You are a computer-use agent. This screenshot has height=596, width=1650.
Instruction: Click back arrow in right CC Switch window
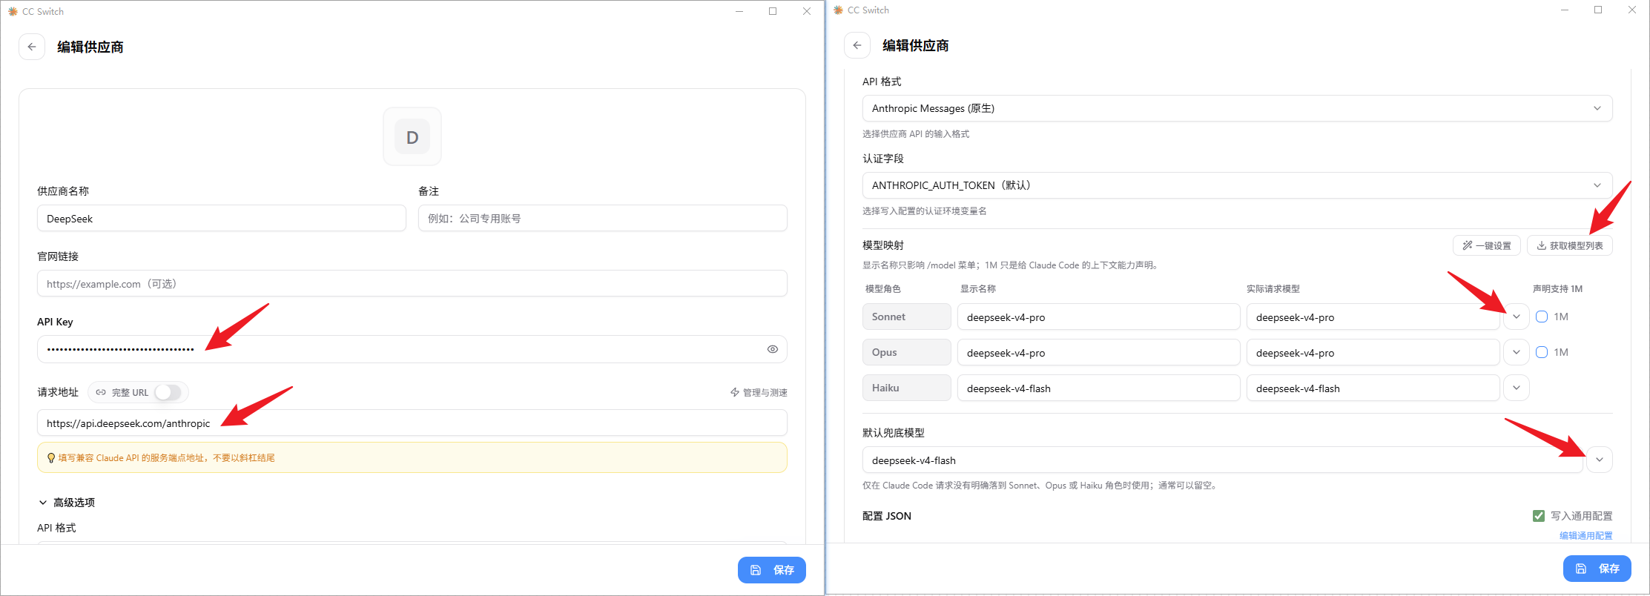coord(857,45)
